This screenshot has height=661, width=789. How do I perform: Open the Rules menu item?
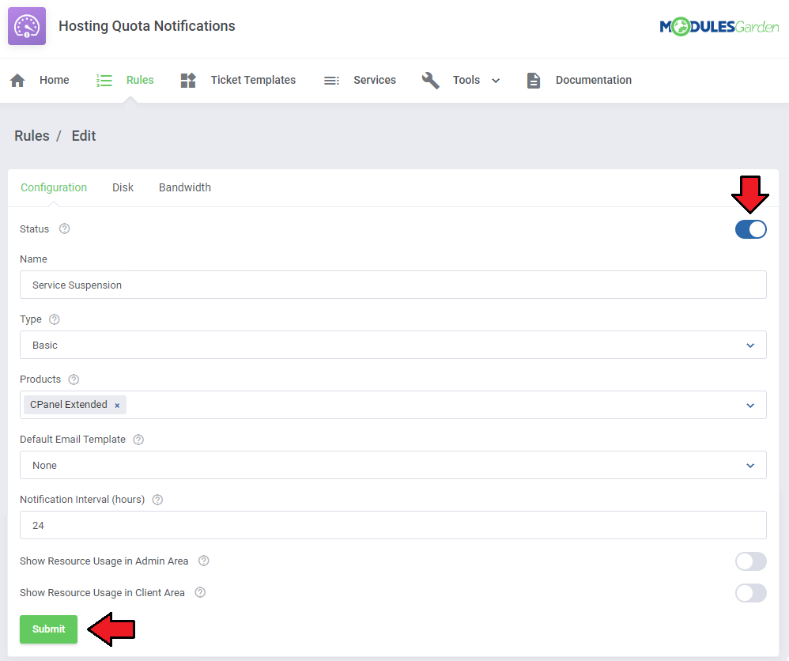click(x=140, y=80)
